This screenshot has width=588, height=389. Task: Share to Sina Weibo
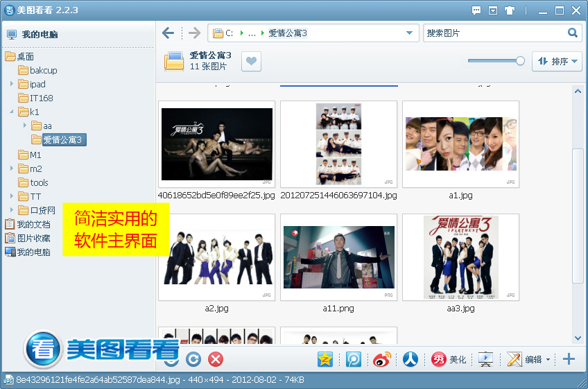point(382,359)
